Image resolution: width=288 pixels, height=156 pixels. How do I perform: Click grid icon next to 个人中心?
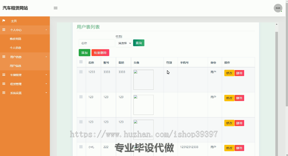pyautogui.click(x=4, y=30)
